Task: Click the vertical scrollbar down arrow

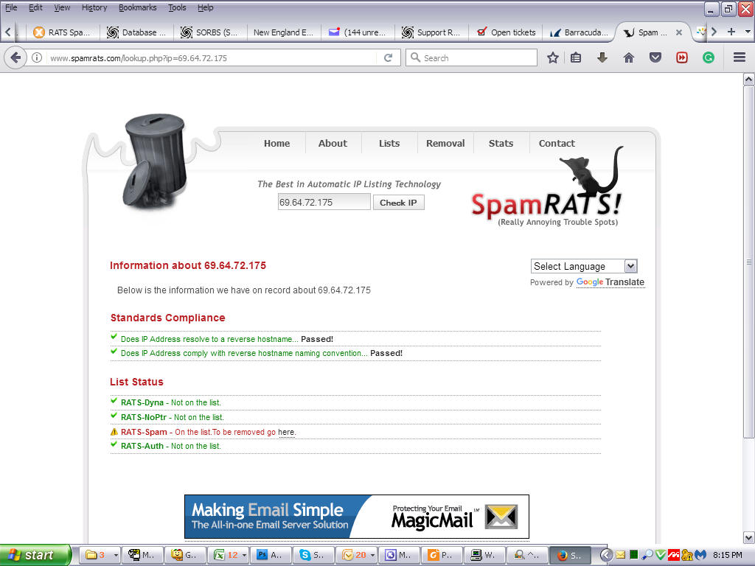Action: [749, 537]
